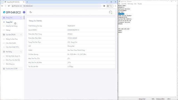Open Nhật Ký Hệ Thống page

point(12,26)
